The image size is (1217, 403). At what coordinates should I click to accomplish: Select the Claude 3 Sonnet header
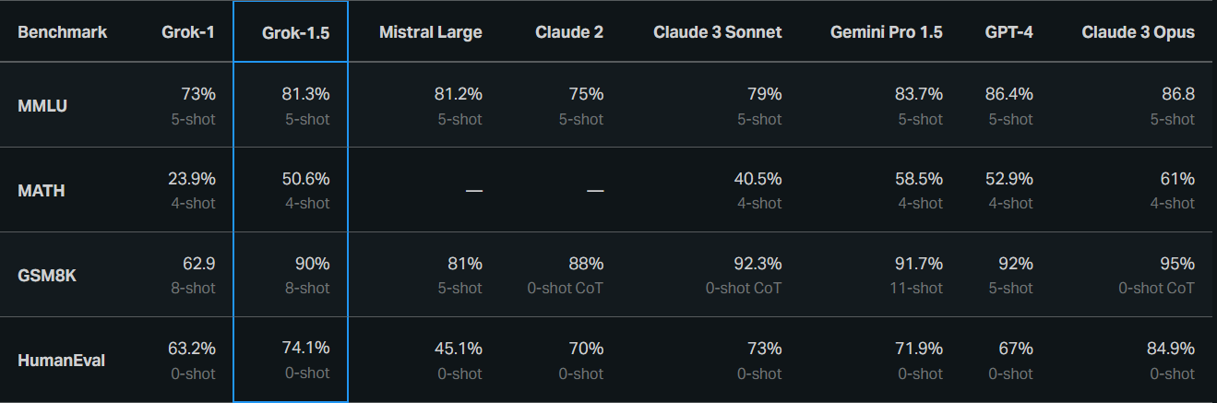click(717, 32)
